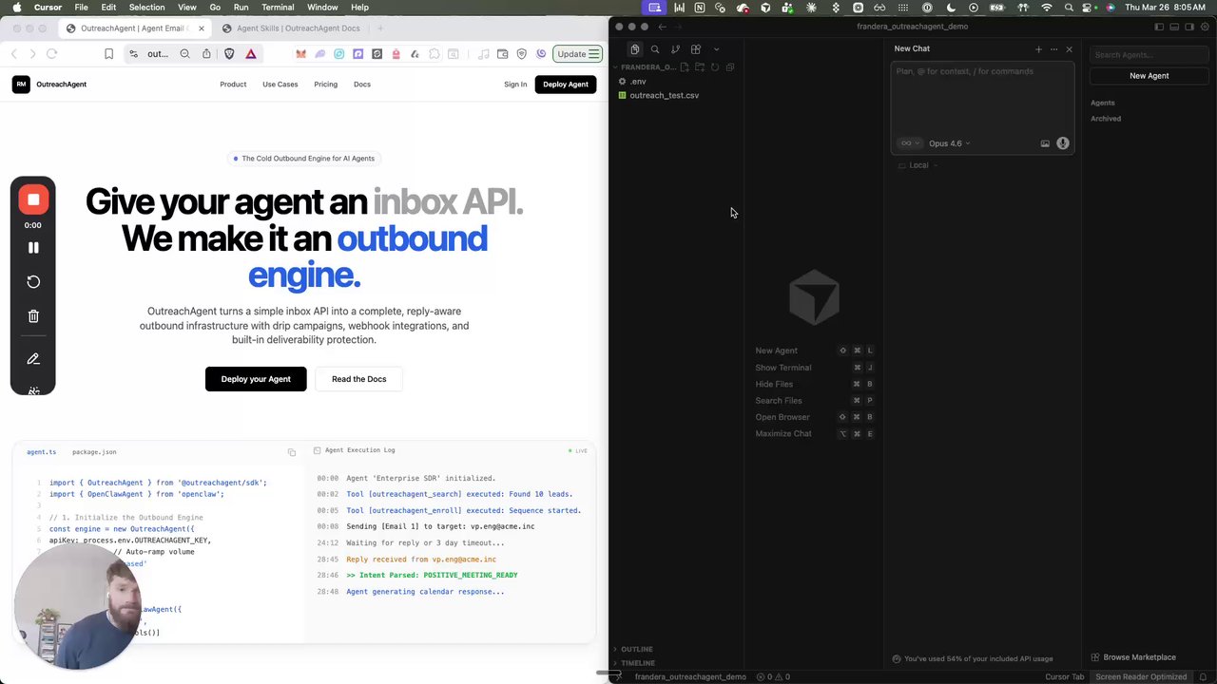
Task: Close the OutreachAgent browser tab
Action: coord(202,28)
